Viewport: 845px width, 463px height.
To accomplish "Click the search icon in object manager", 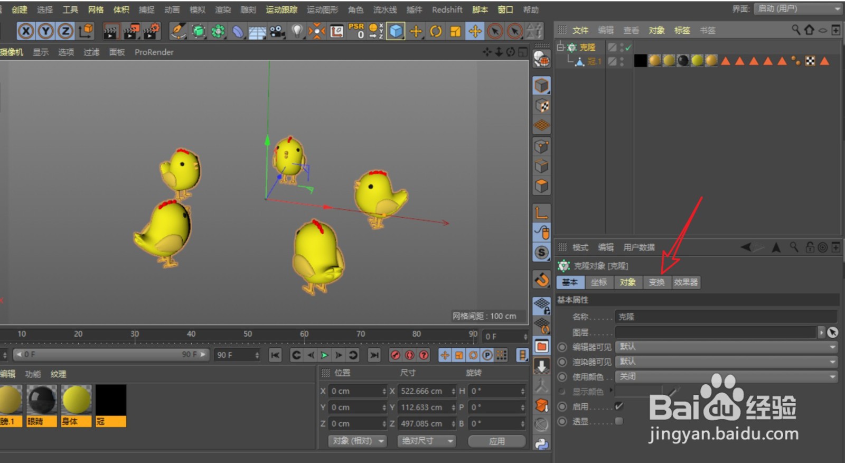I will click(x=795, y=30).
